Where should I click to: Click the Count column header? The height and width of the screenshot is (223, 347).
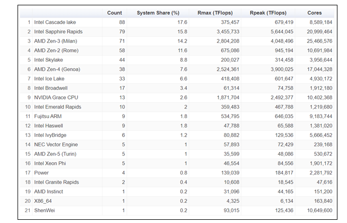[x=114, y=13]
